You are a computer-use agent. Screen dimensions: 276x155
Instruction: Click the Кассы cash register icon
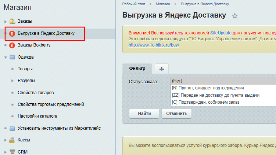point(12,140)
